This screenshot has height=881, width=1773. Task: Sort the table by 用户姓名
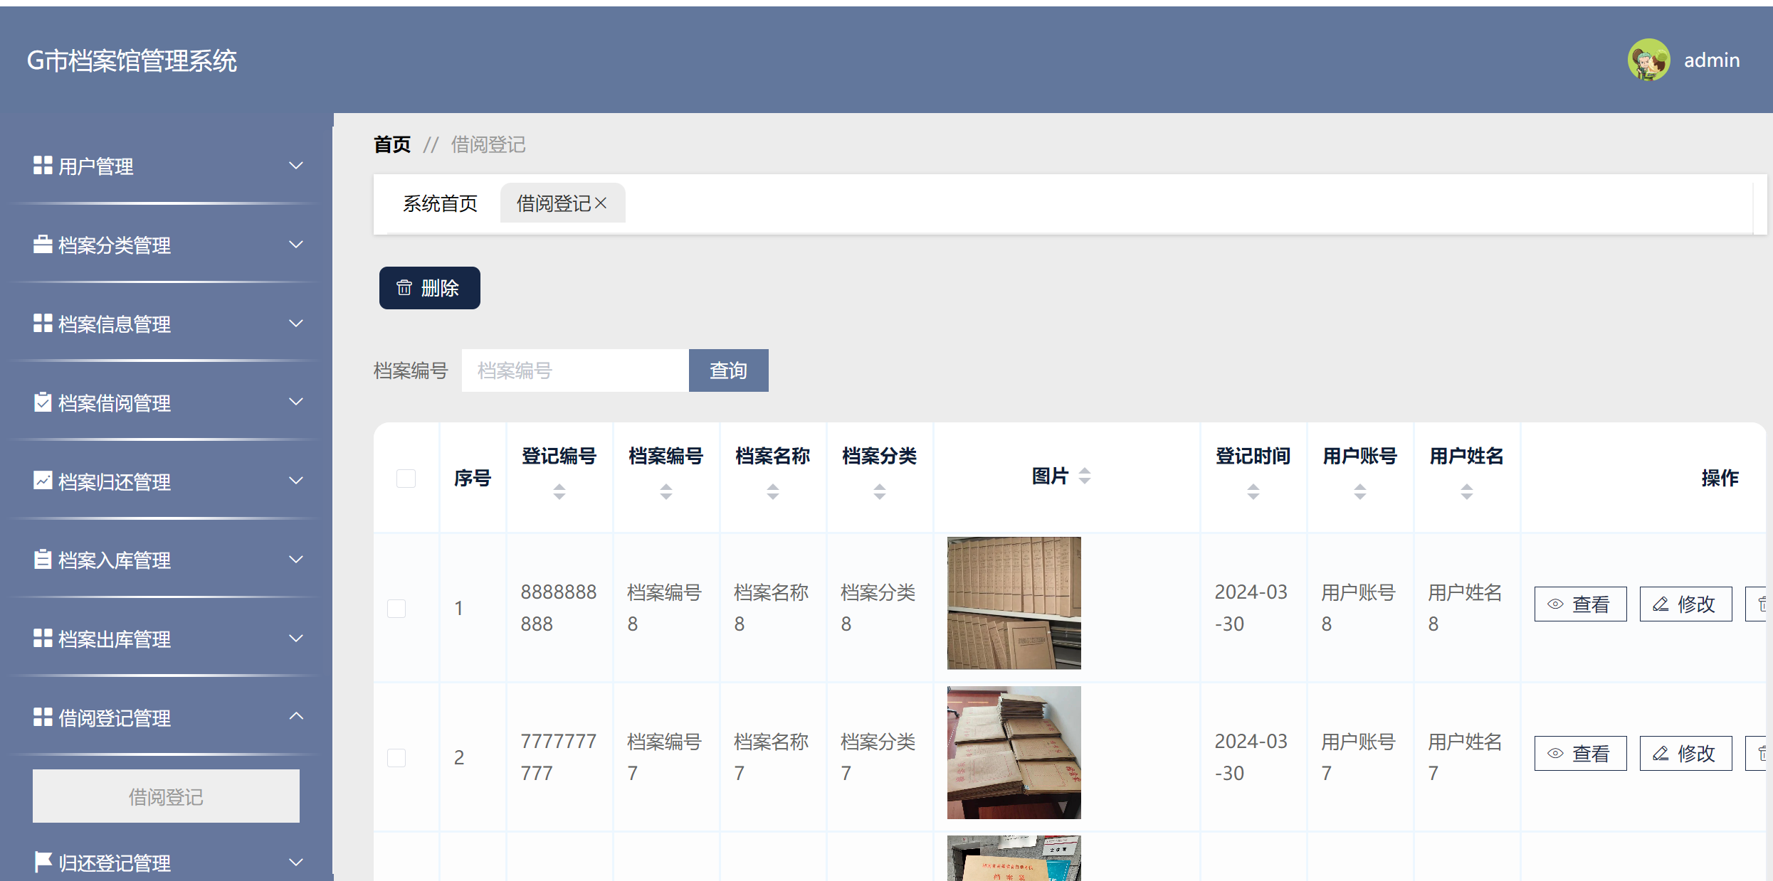click(x=1467, y=491)
